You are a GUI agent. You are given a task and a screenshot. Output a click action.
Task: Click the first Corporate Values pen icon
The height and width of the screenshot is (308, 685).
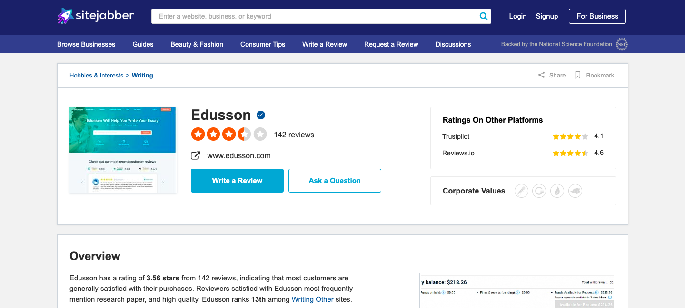point(522,191)
